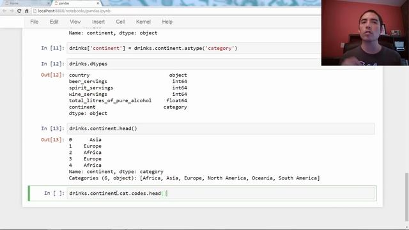Click 'country' row in dtypes output
Screen dimensions: 409x230
(x=128, y=75)
